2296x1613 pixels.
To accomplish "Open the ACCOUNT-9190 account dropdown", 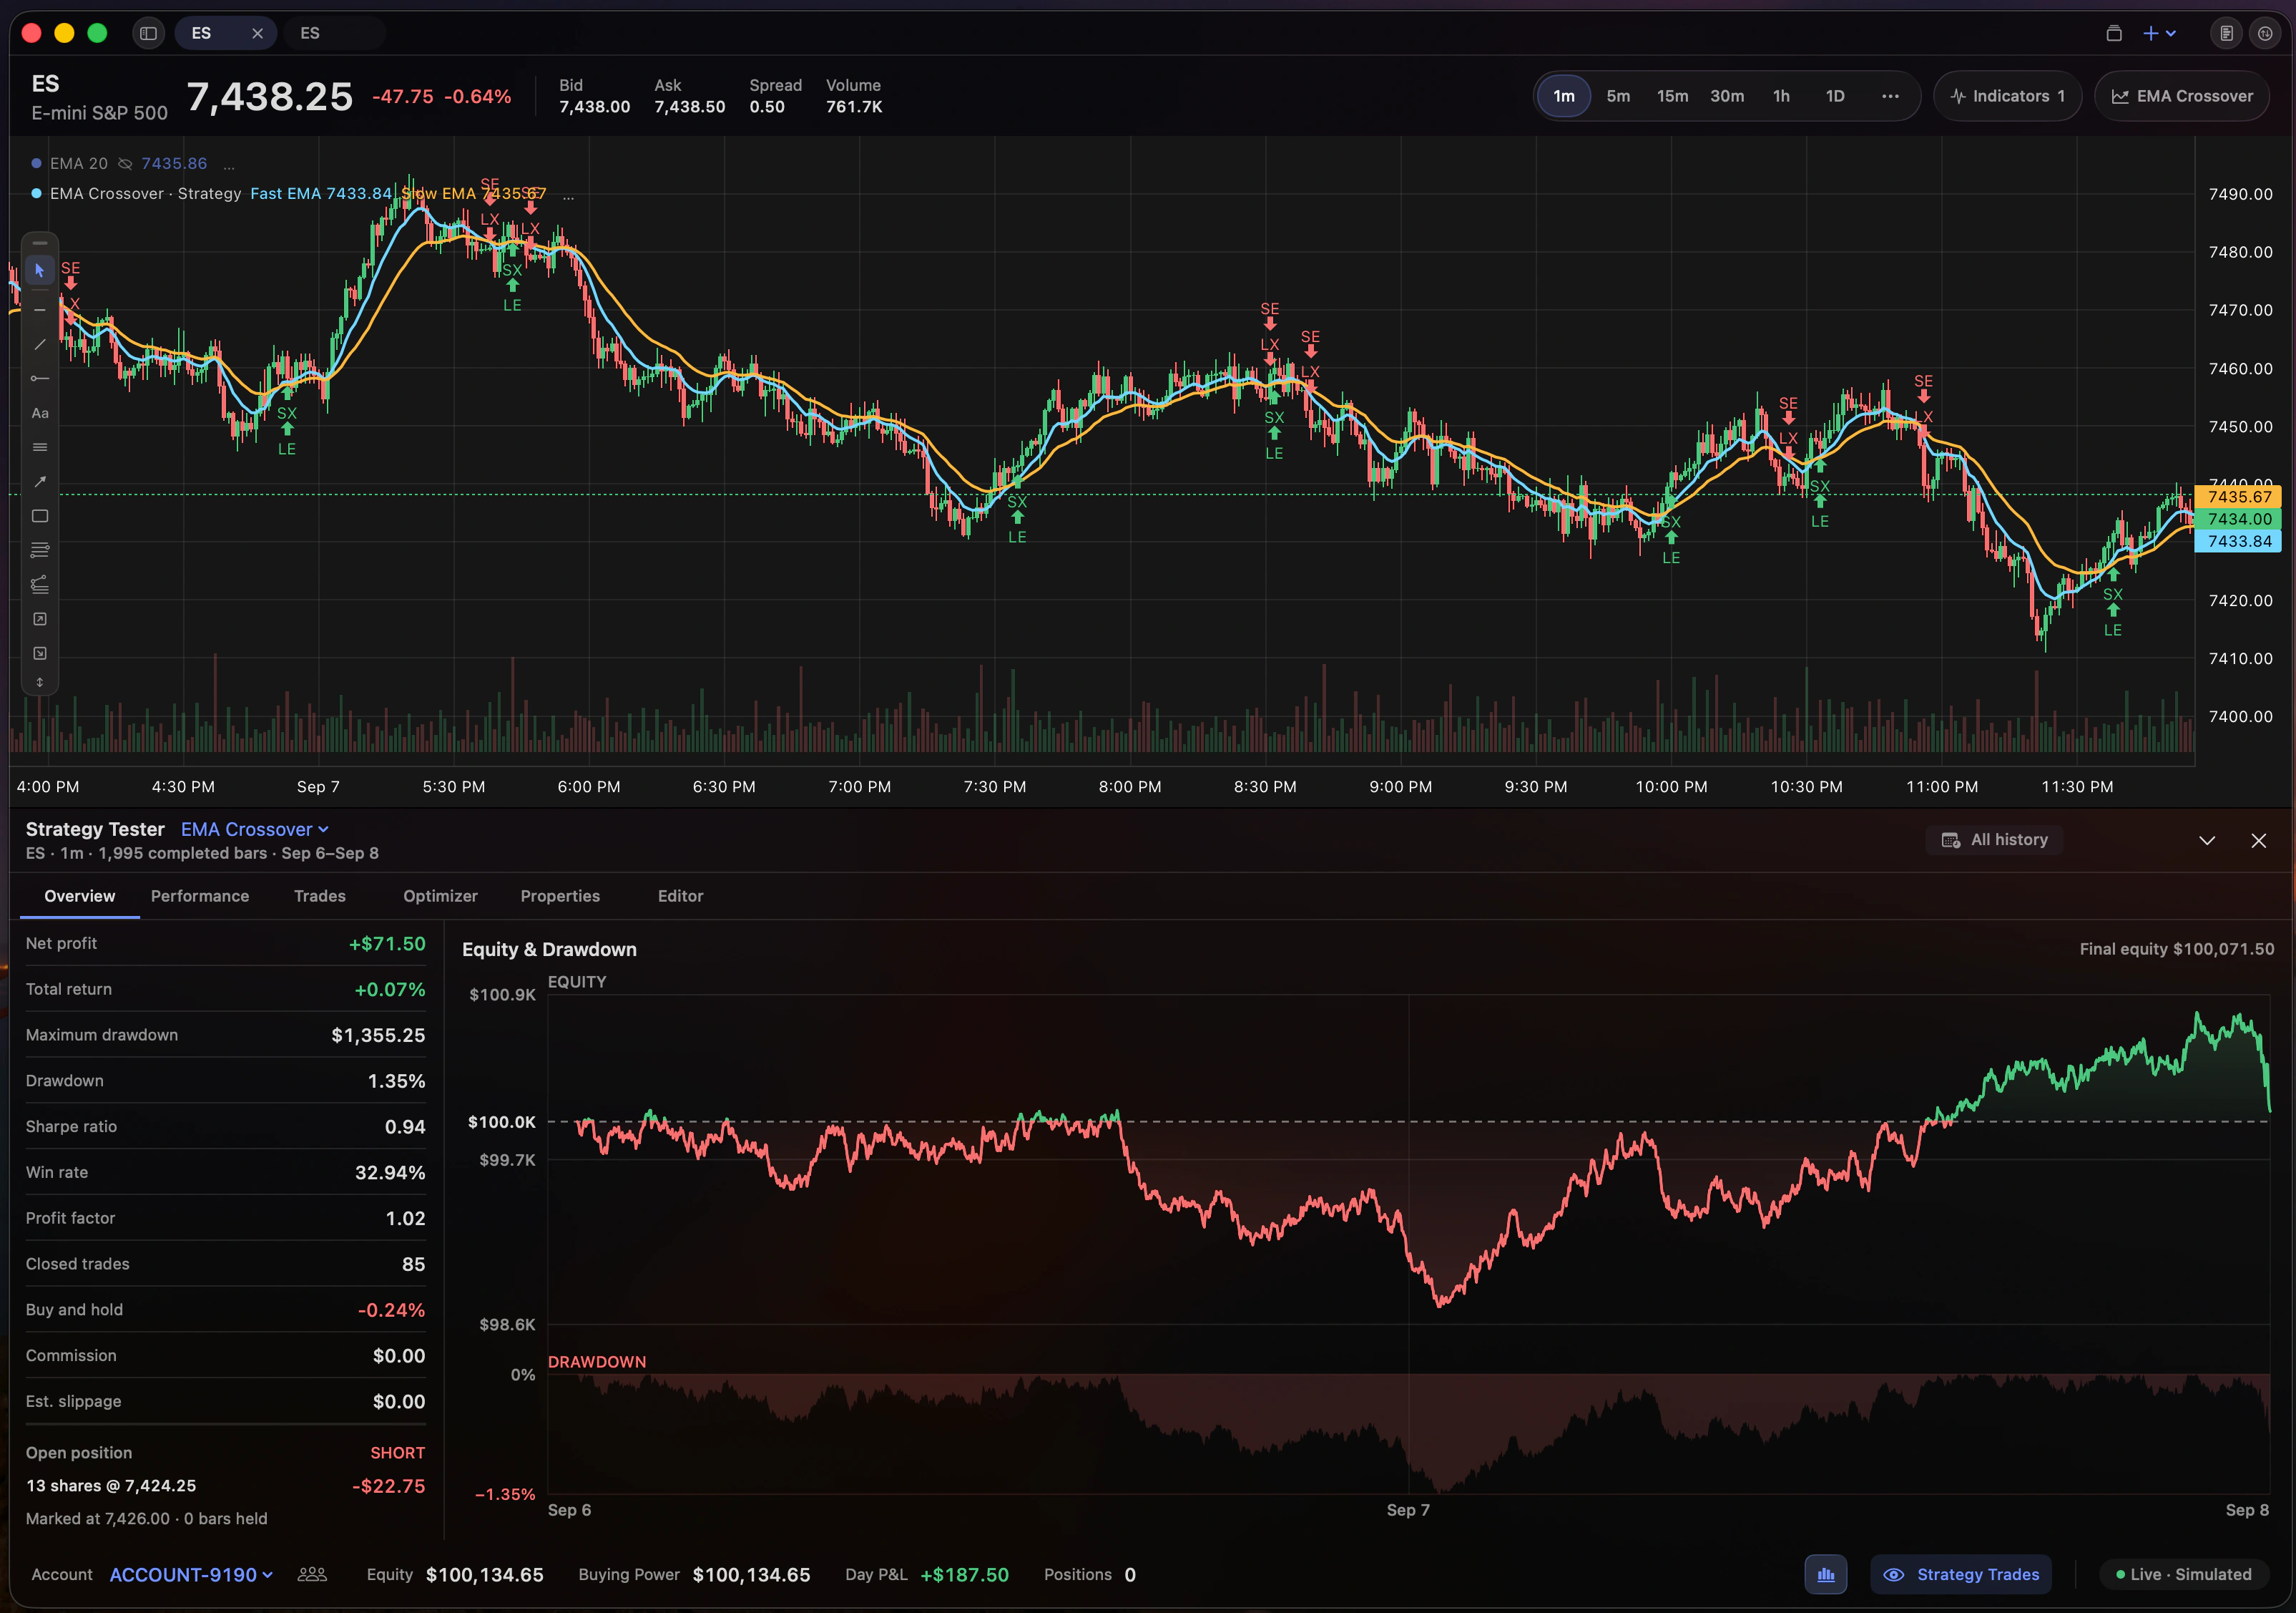I will pos(191,1574).
